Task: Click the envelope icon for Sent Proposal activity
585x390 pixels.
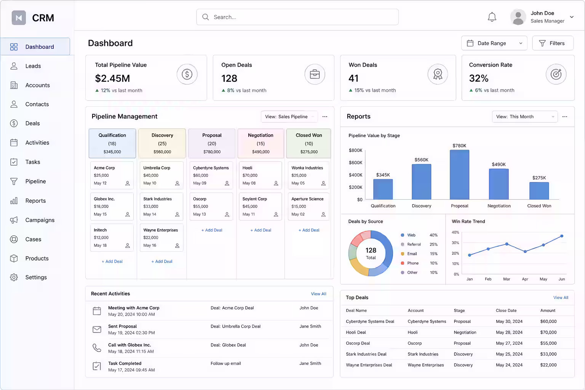Action: (97, 329)
